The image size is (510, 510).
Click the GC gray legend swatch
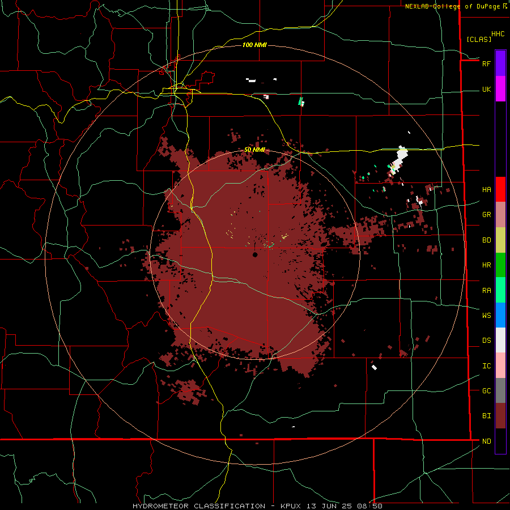(x=500, y=390)
